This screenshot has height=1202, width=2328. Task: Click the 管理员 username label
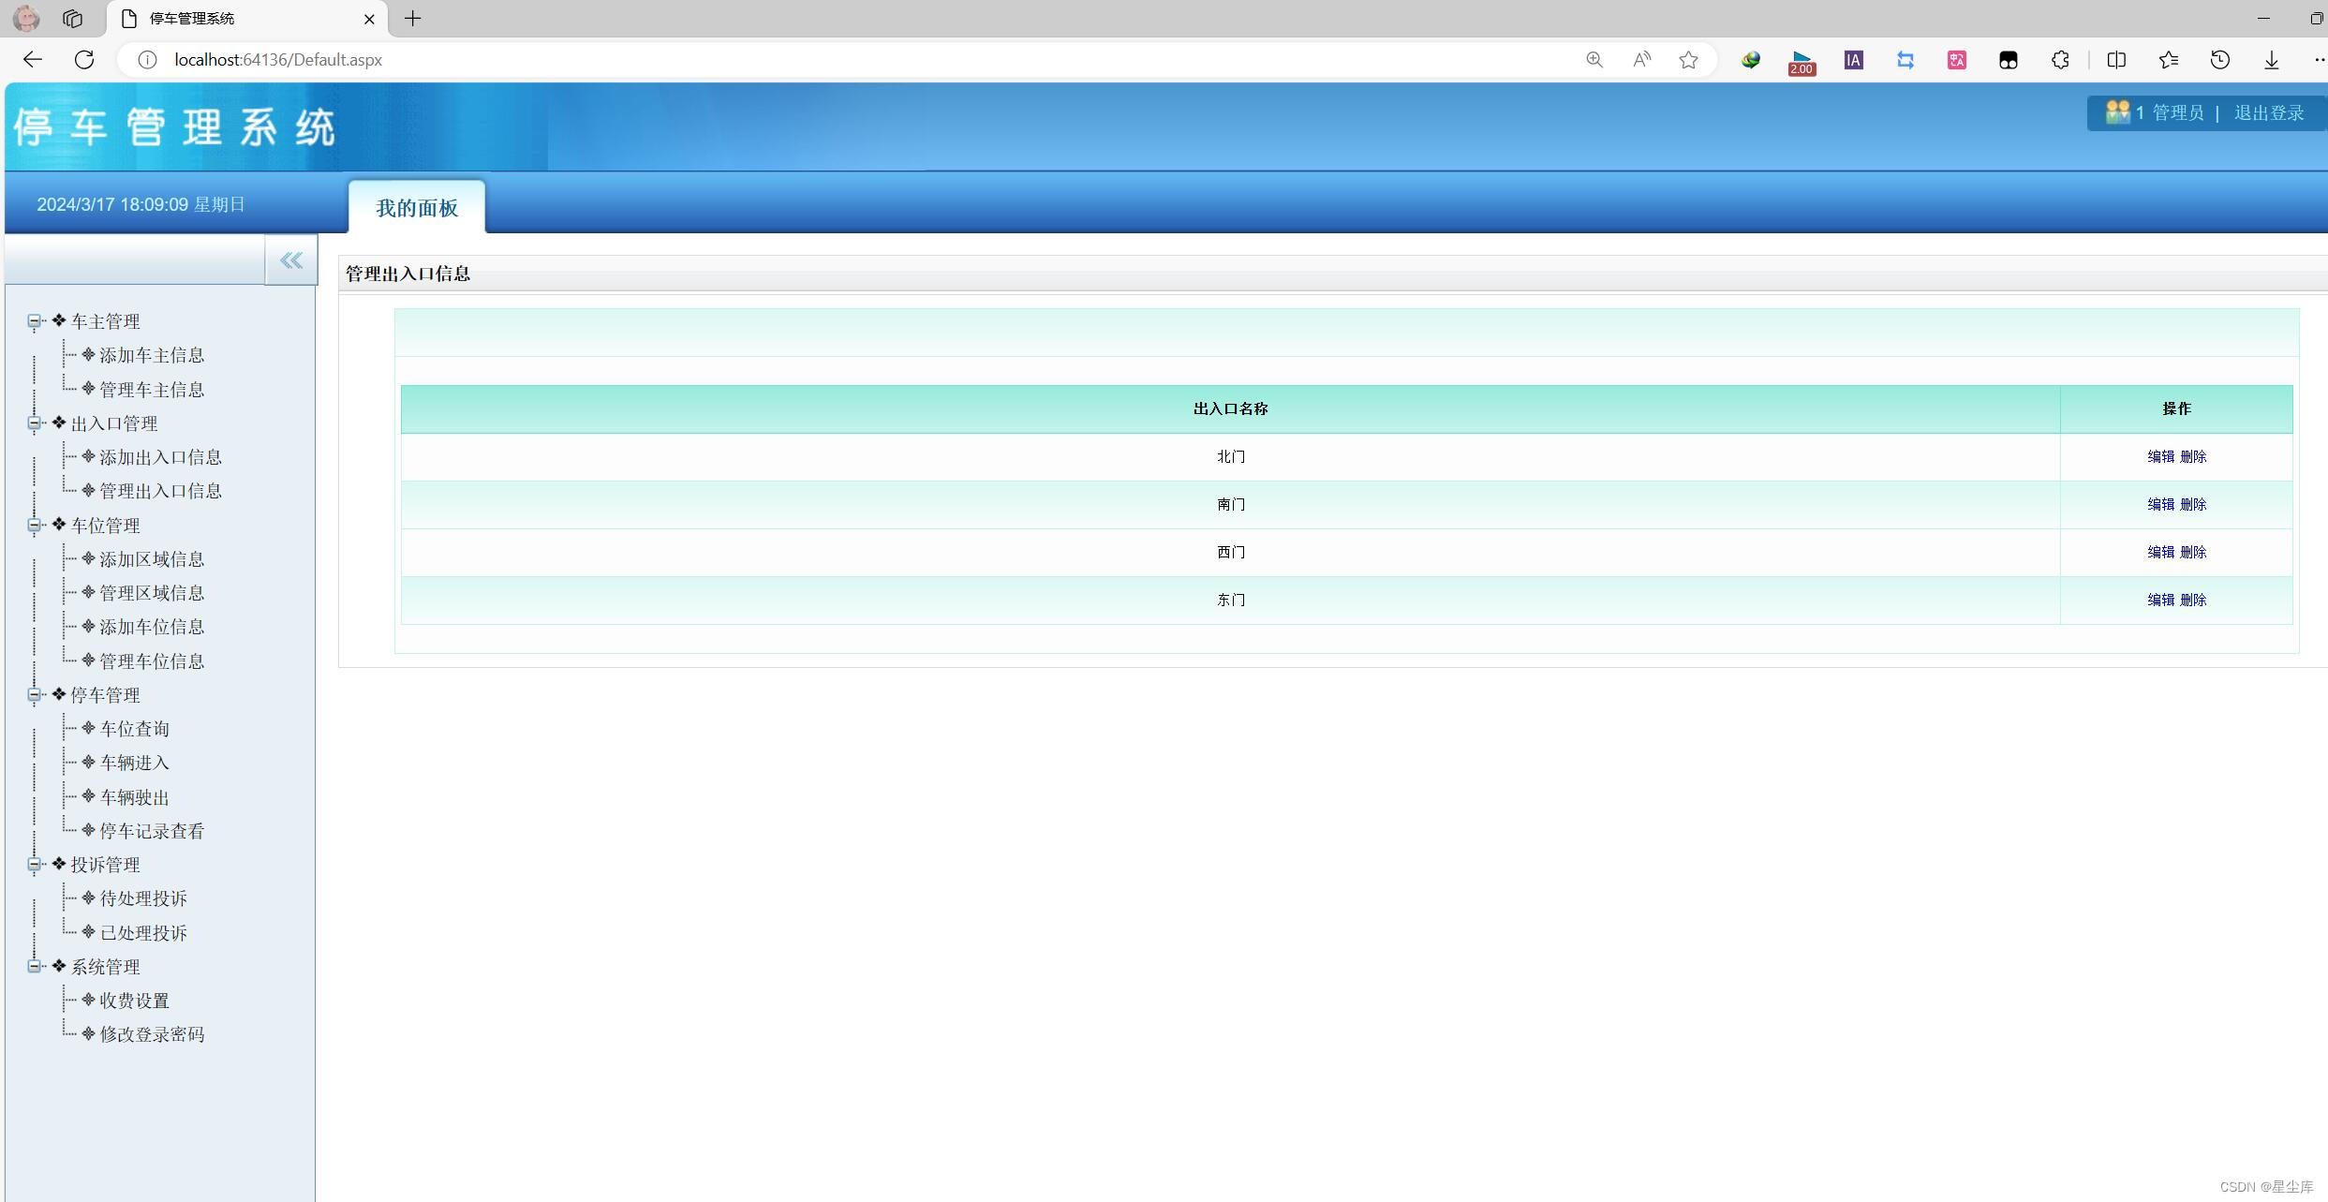point(2177,113)
